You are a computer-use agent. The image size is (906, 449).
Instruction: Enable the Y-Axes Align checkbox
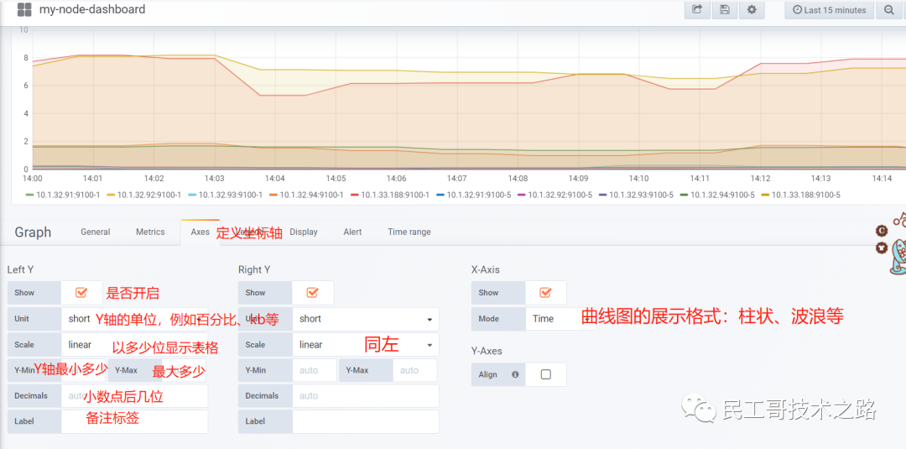545,374
